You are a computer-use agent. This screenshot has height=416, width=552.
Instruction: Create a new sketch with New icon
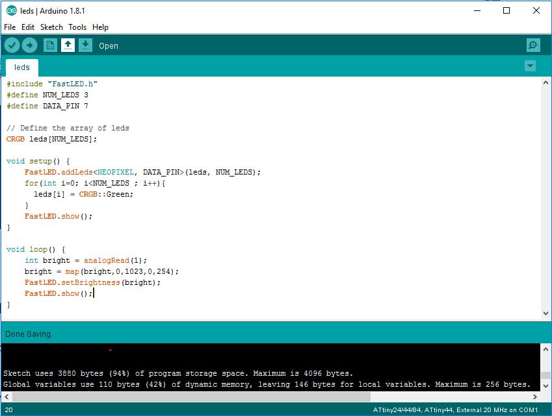(50, 45)
